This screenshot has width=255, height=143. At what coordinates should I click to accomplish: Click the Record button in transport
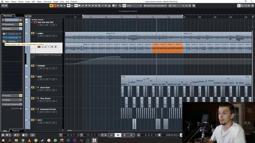tap(131, 135)
